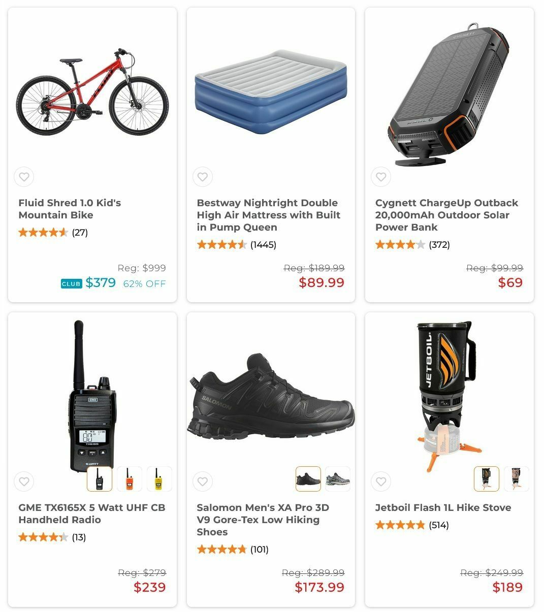Click the red mountain bike product image
The height and width of the screenshot is (612, 544).
point(92,91)
